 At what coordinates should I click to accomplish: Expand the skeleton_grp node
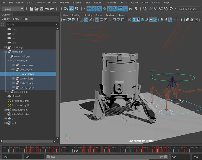(x=8, y=92)
